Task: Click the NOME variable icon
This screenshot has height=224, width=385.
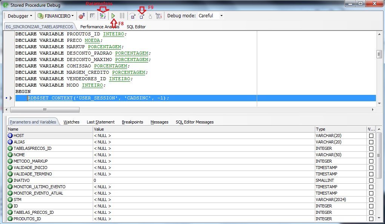Action: tap(10, 155)
